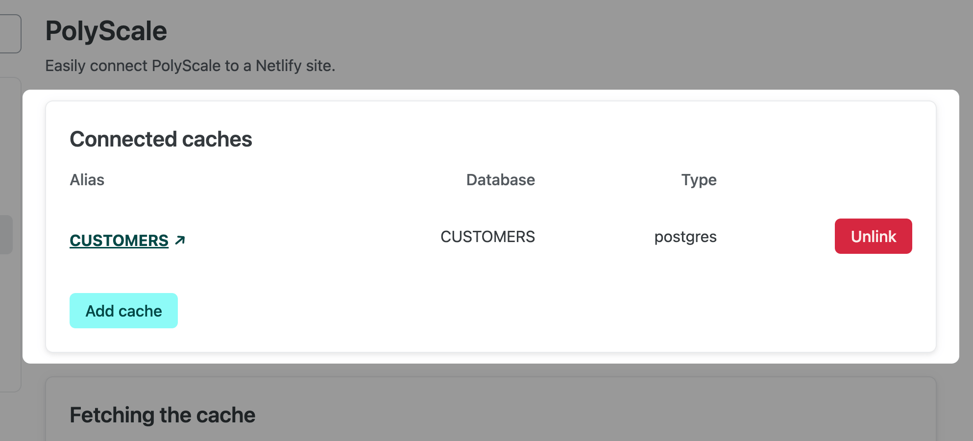Image resolution: width=973 pixels, height=441 pixels.
Task: Select the gray highlighted item on left edge
Action: click(6, 234)
